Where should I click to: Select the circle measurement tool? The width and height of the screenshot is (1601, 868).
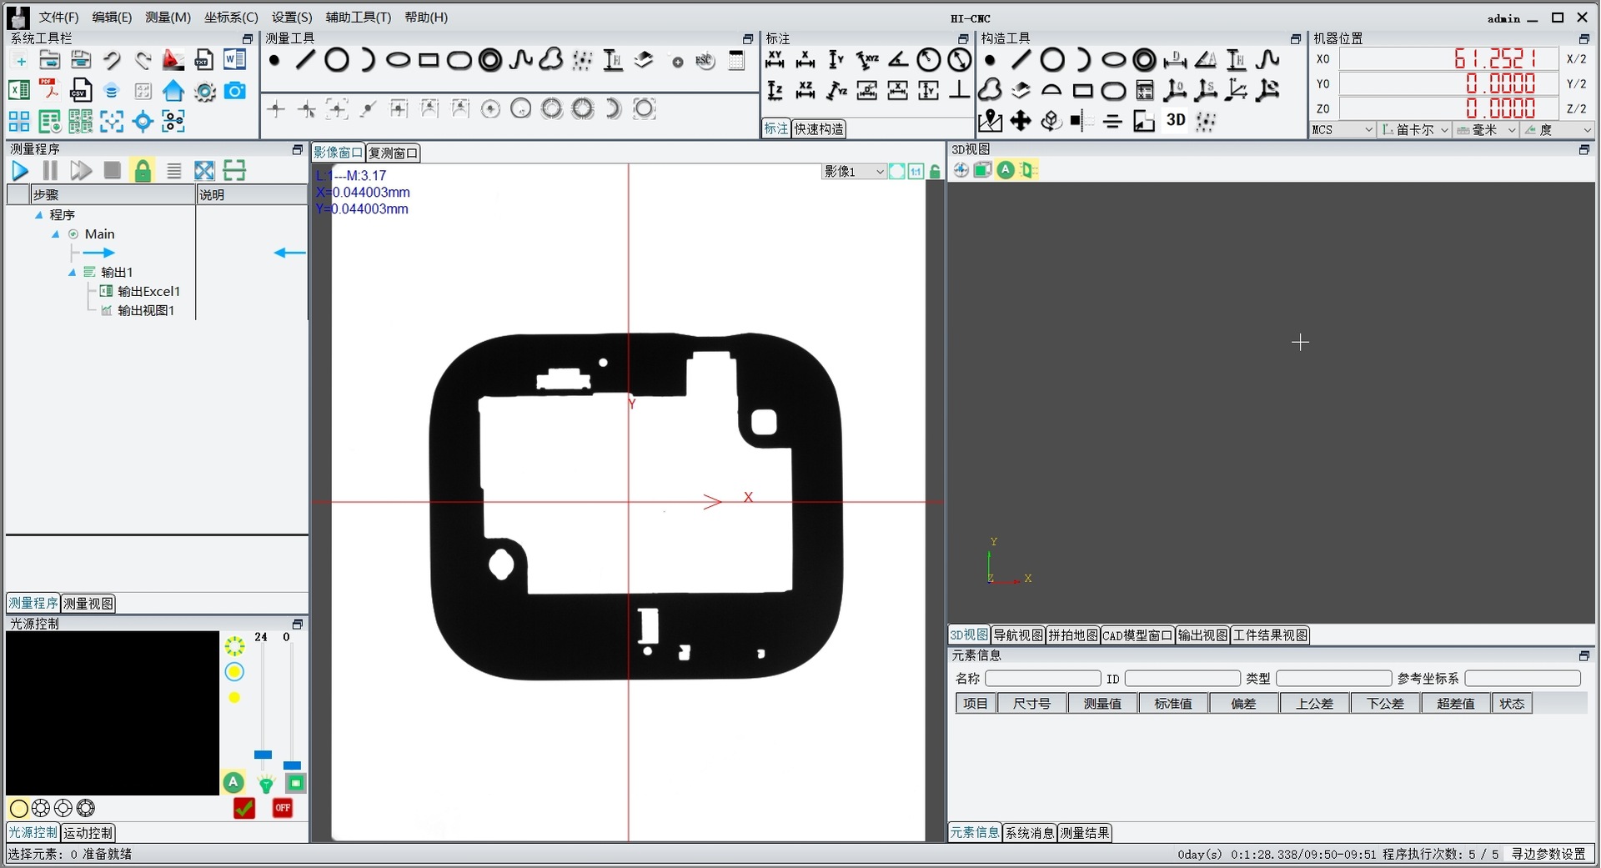point(337,60)
